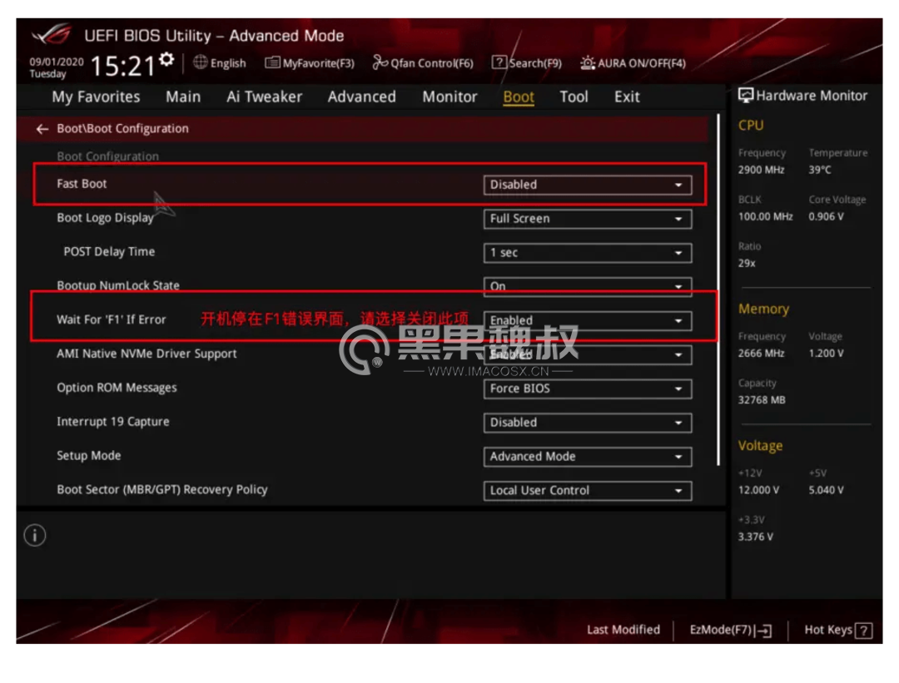The height and width of the screenshot is (683, 899).
Task: Switch to the Exit tab
Action: (x=628, y=97)
